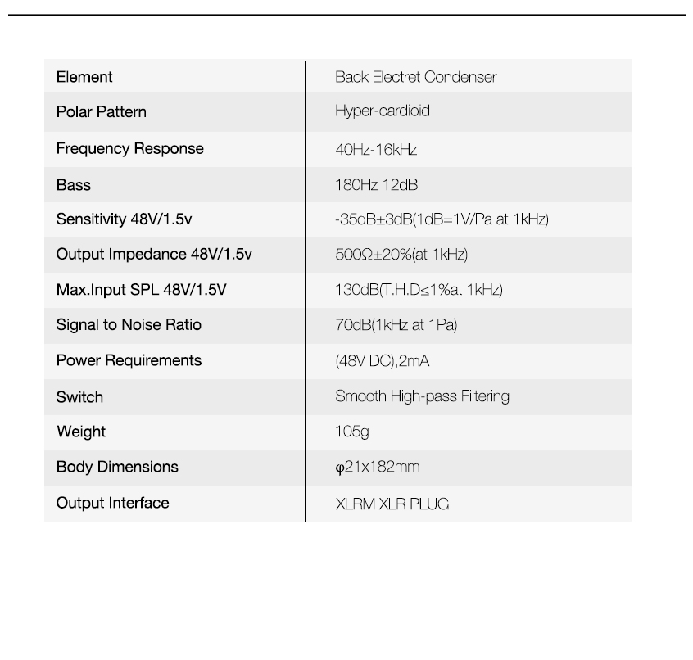The height and width of the screenshot is (660, 693).
Task: Click the Element row label
Action: pos(84,77)
